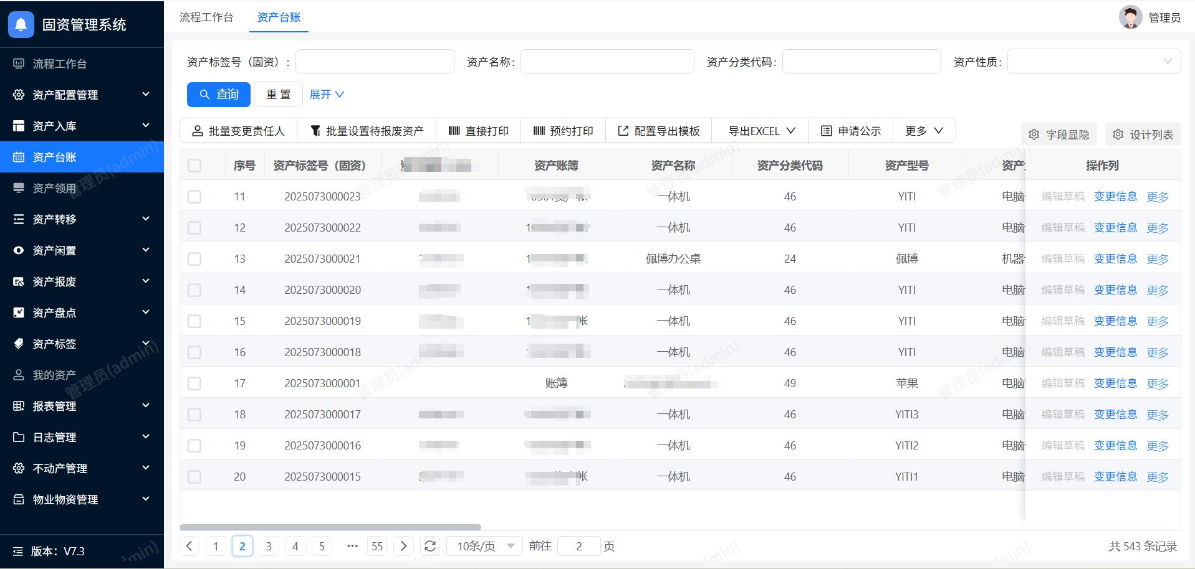Click the 资产领用 sidebar icon
This screenshot has width=1195, height=569.
pyautogui.click(x=19, y=188)
